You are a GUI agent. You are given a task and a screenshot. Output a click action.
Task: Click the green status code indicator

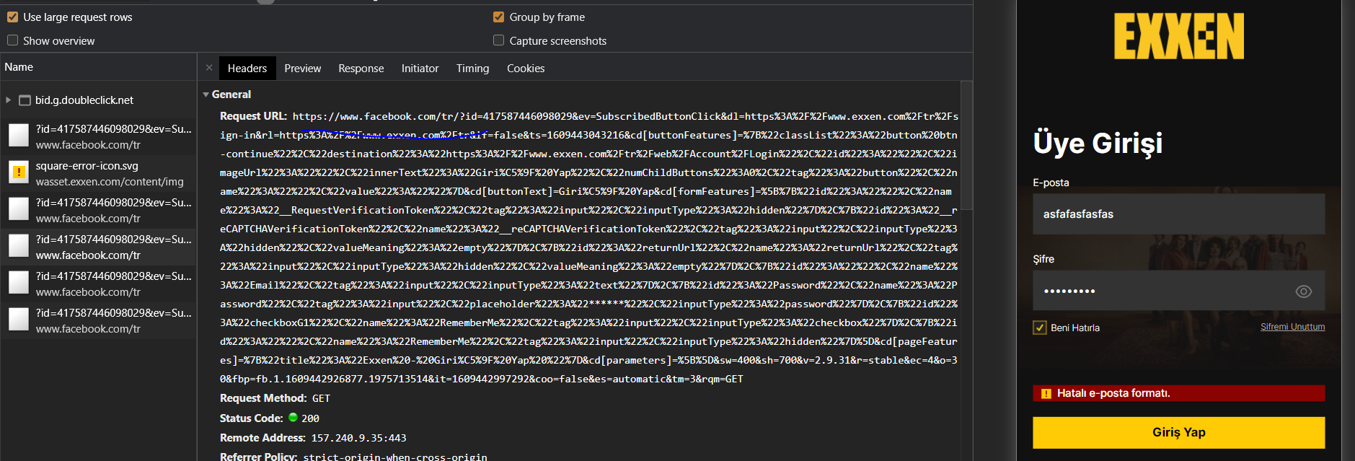pos(293,417)
